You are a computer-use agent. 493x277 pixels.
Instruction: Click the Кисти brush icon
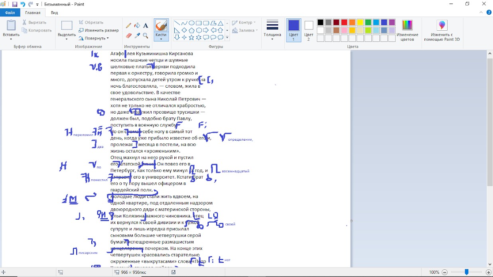click(161, 26)
